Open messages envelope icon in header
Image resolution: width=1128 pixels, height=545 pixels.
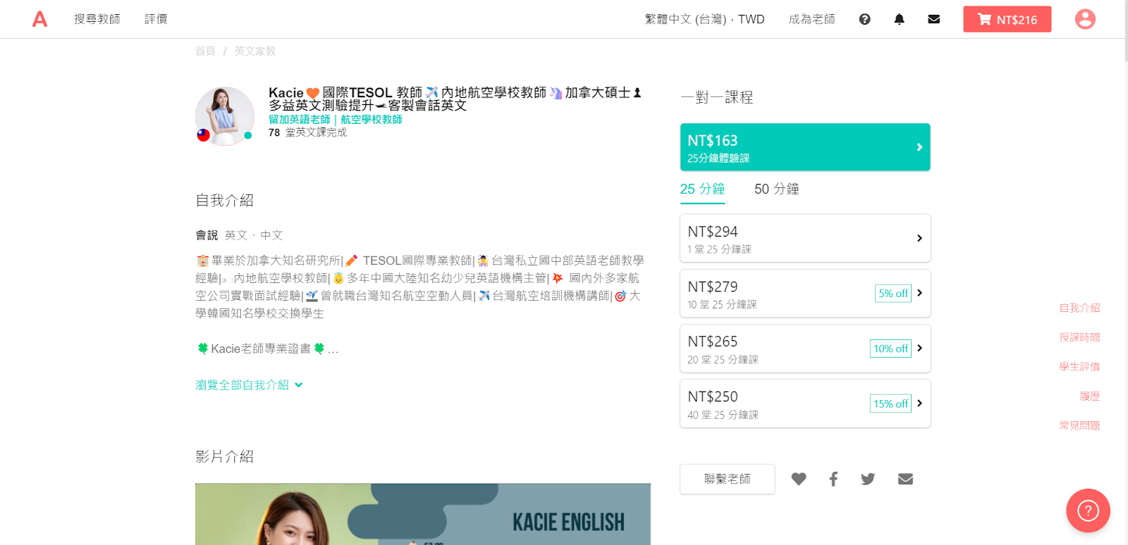tap(933, 19)
